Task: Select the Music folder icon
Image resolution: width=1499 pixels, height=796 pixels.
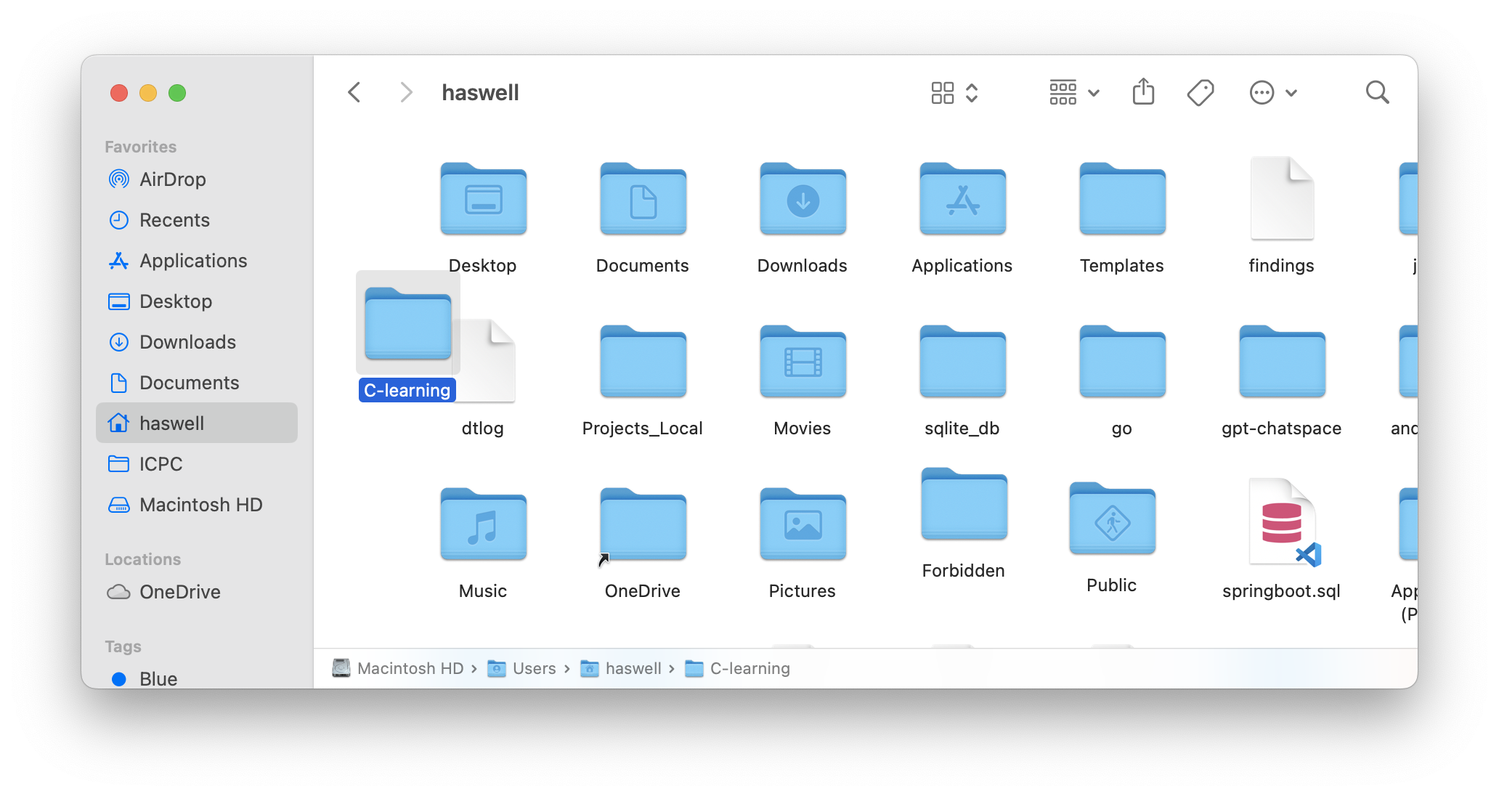Action: (483, 524)
